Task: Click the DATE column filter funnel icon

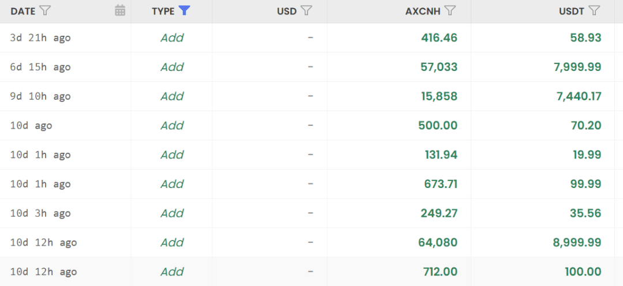Action: 46,11
